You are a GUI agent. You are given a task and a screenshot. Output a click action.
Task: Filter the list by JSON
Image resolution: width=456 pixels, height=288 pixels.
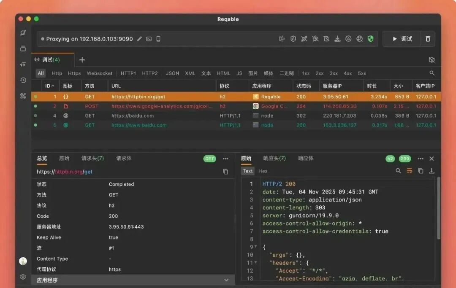[172, 73]
